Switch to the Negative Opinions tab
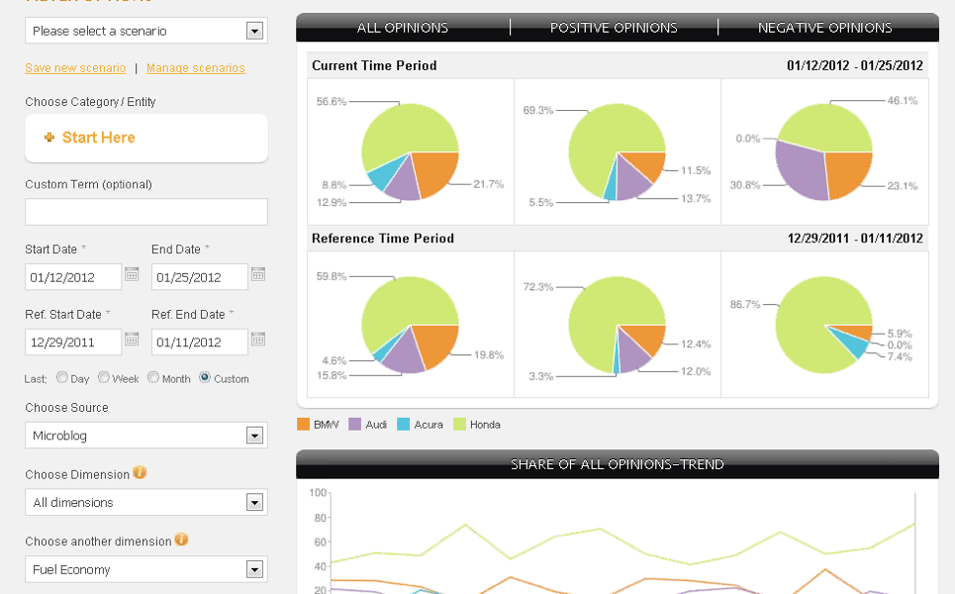 (824, 28)
